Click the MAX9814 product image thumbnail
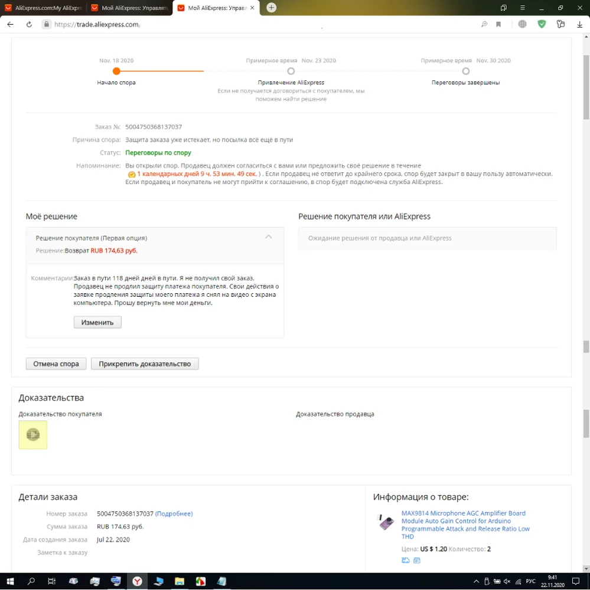The height and width of the screenshot is (590, 590). pos(386,522)
